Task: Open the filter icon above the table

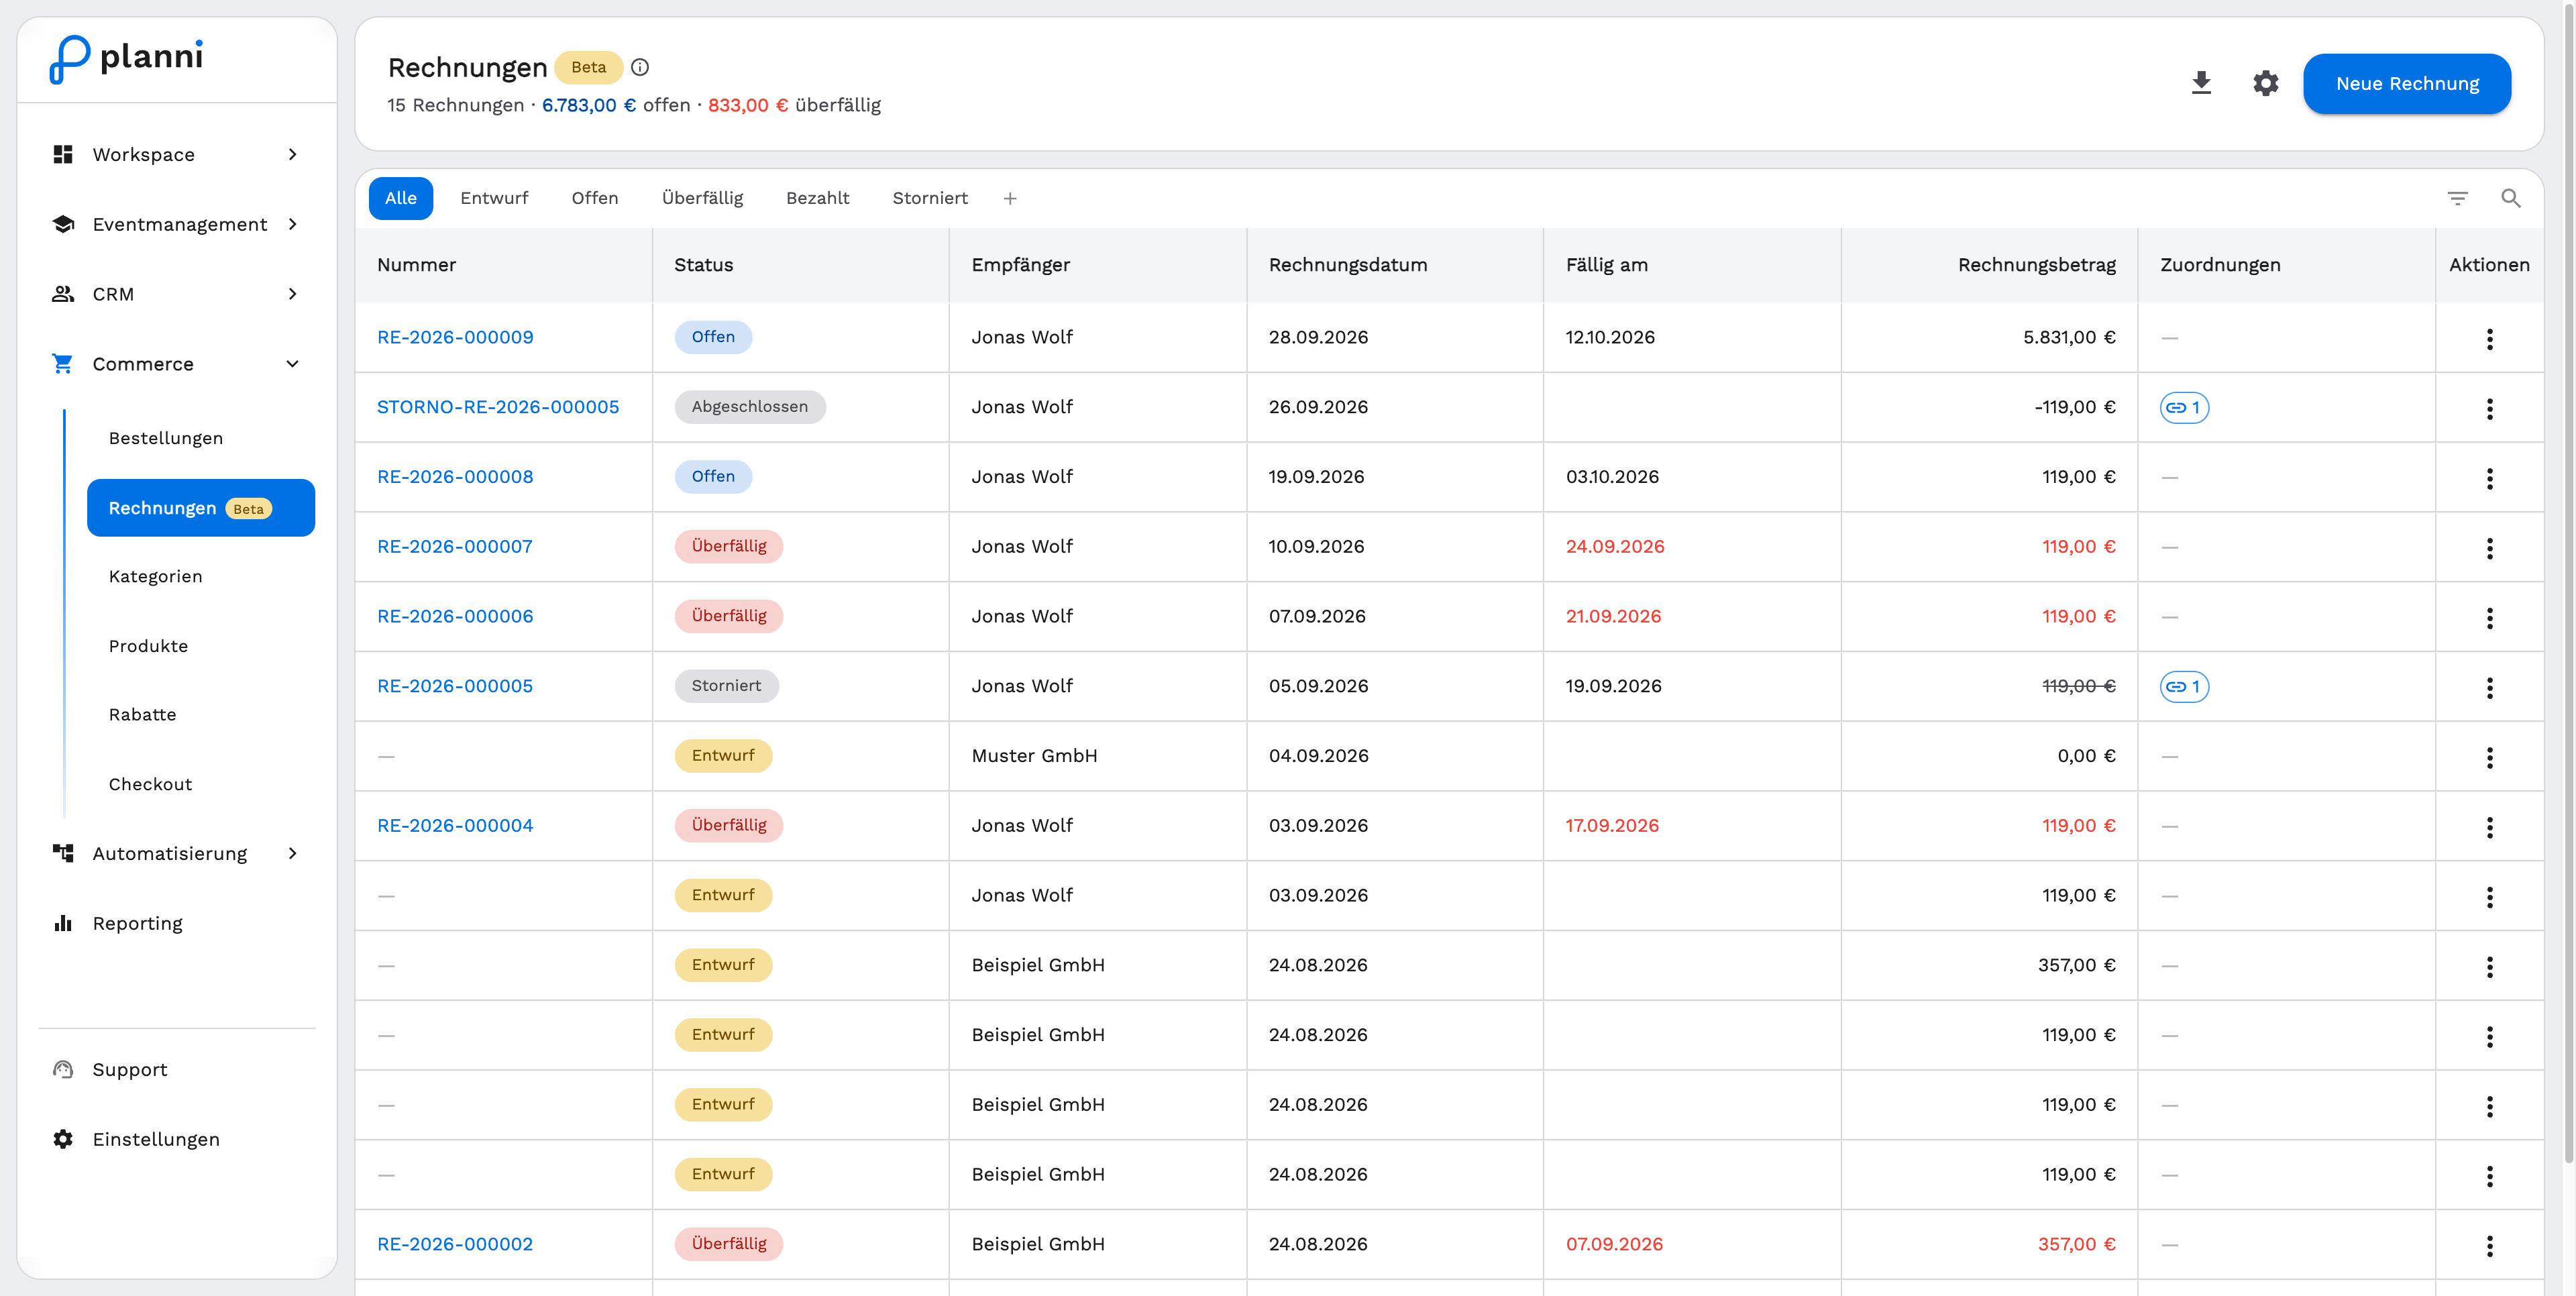Action: click(2457, 198)
